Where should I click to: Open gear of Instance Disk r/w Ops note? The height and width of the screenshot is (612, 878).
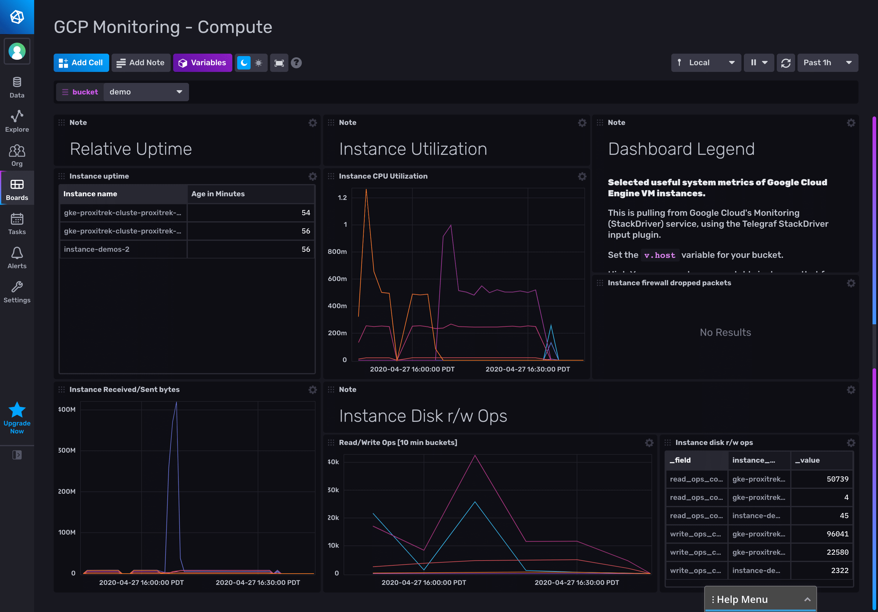click(851, 390)
